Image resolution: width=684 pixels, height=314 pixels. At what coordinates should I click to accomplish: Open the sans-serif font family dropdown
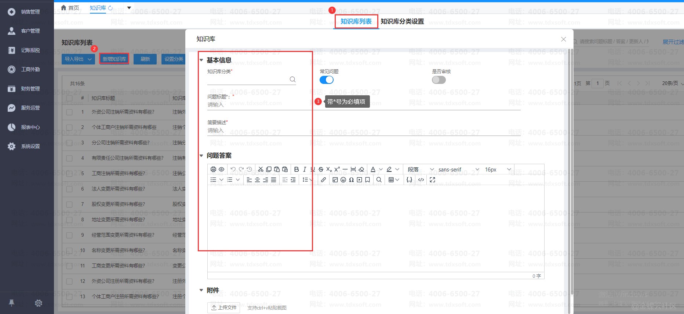[x=459, y=169]
